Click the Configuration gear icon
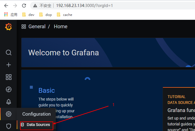This screenshot has width=195, height=131. click(x=9, y=114)
